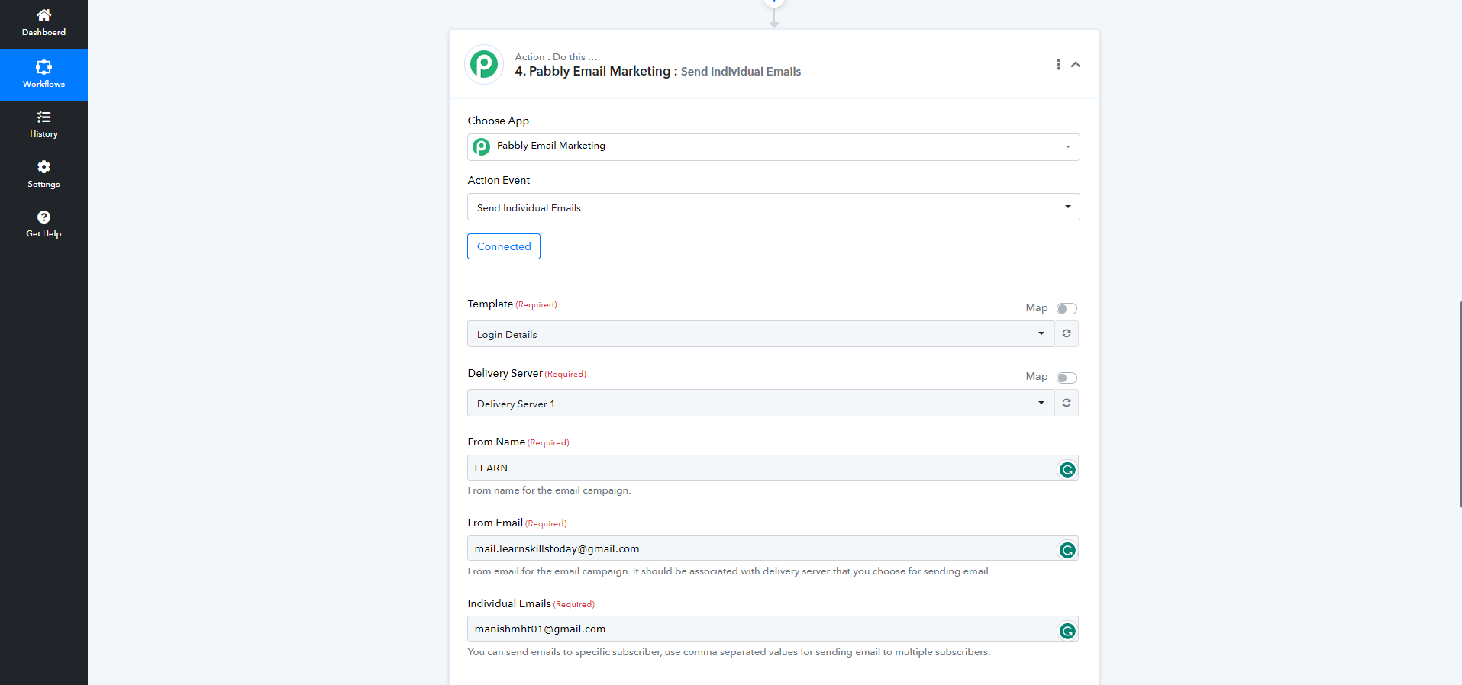Image resolution: width=1462 pixels, height=685 pixels.
Task: Click the Connected button
Action: pyautogui.click(x=504, y=246)
